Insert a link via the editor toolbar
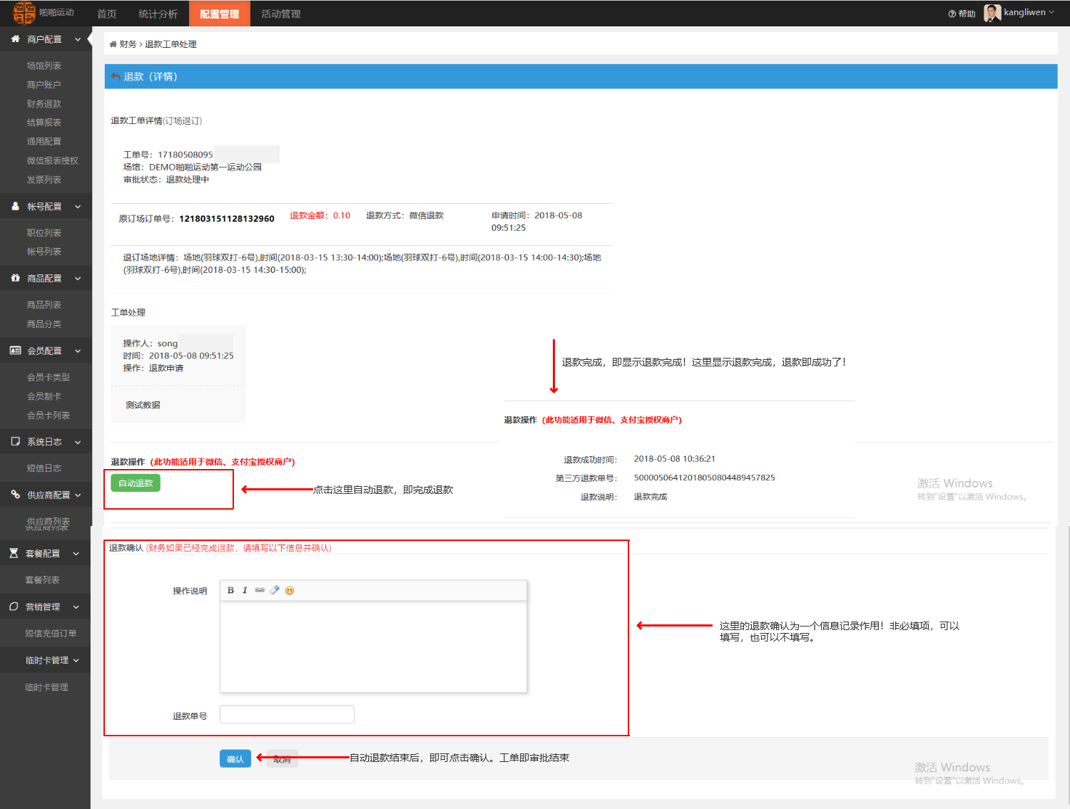This screenshot has width=1070, height=809. (x=260, y=590)
